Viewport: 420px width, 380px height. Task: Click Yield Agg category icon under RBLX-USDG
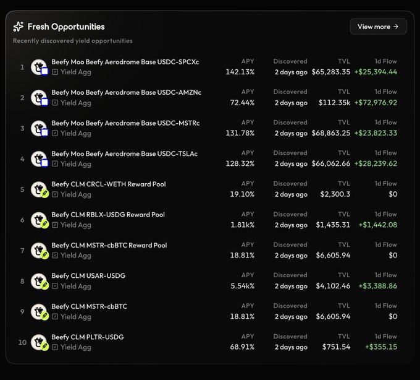(x=55, y=225)
